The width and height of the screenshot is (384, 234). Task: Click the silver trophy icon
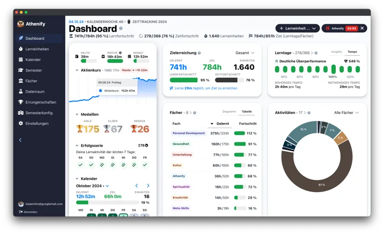[106, 129]
